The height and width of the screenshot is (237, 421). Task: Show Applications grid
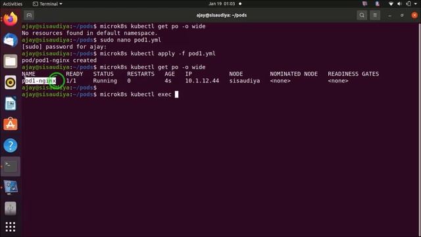pos(11,227)
